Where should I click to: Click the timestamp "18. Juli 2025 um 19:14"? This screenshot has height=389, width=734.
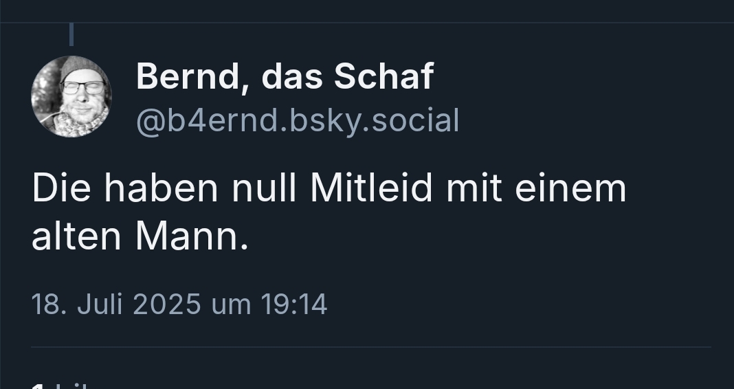(x=179, y=304)
